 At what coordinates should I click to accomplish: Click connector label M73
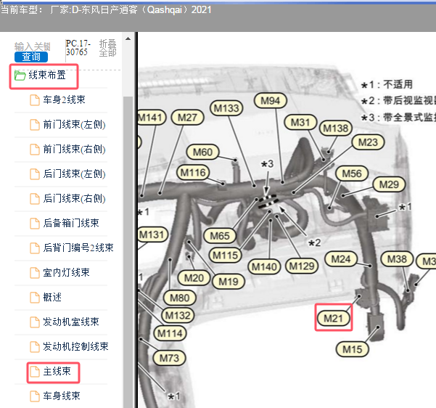point(169,358)
